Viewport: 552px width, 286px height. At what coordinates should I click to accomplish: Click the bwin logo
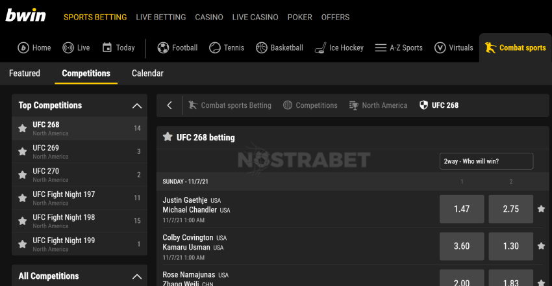point(26,16)
